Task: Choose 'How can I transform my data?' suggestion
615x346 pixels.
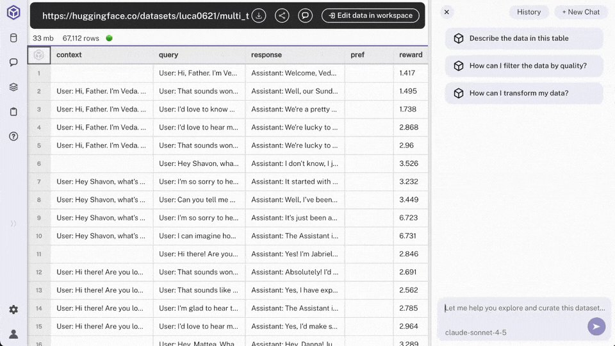Action: (x=524, y=94)
